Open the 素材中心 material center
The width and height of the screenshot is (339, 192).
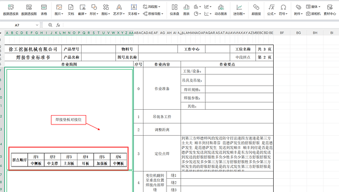click(x=330, y=10)
